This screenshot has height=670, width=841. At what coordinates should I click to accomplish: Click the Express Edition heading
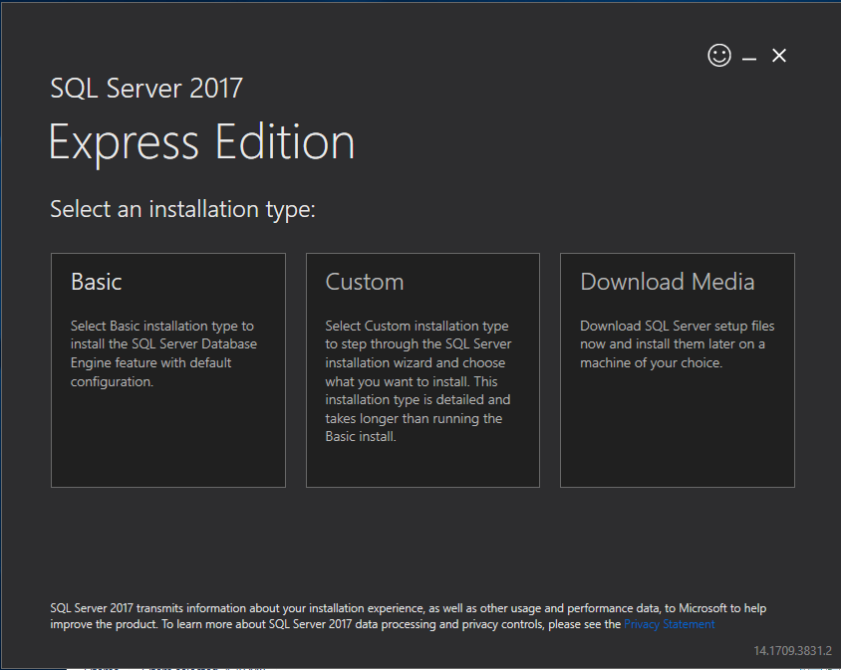pos(201,142)
